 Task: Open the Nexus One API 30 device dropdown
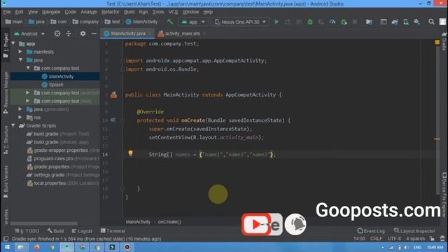(240, 22)
